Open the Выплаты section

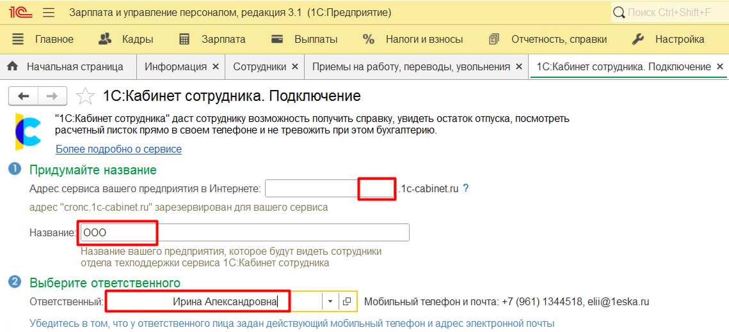tap(316, 40)
